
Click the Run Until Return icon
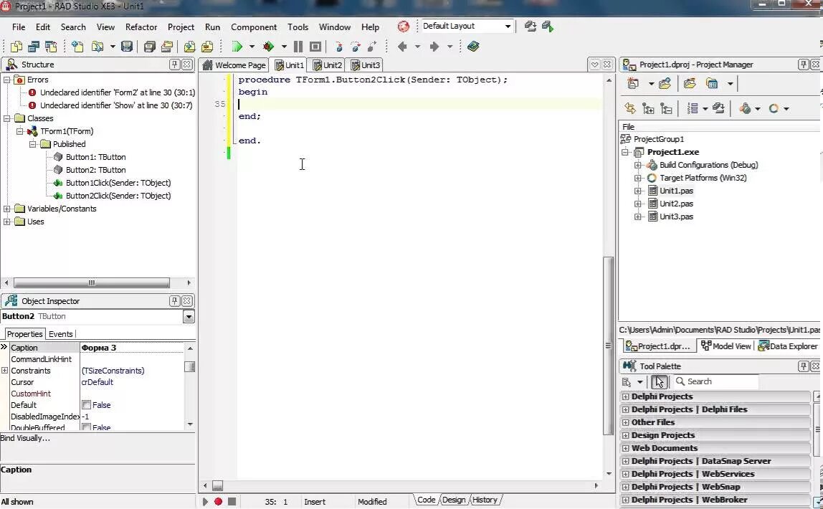tap(372, 47)
